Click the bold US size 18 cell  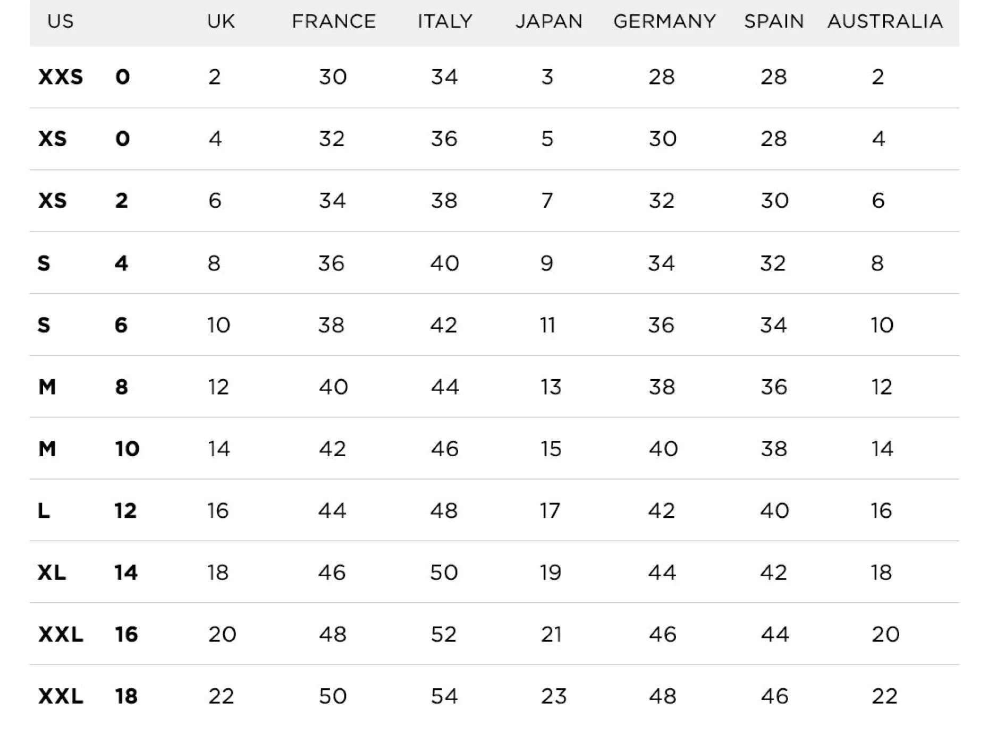tap(126, 696)
